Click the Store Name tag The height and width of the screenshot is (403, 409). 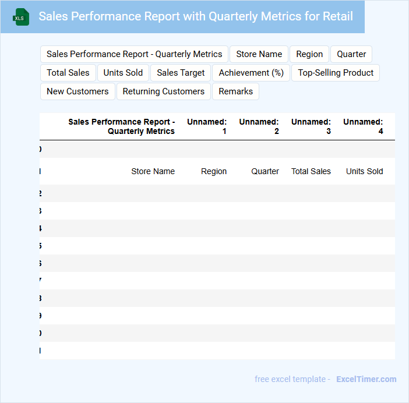click(x=259, y=54)
